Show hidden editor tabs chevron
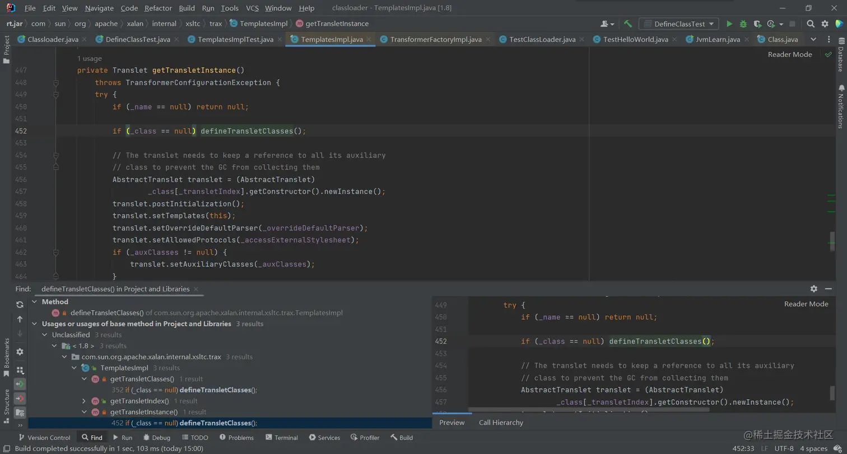Screen dimensions: 847x454 pos(813,39)
